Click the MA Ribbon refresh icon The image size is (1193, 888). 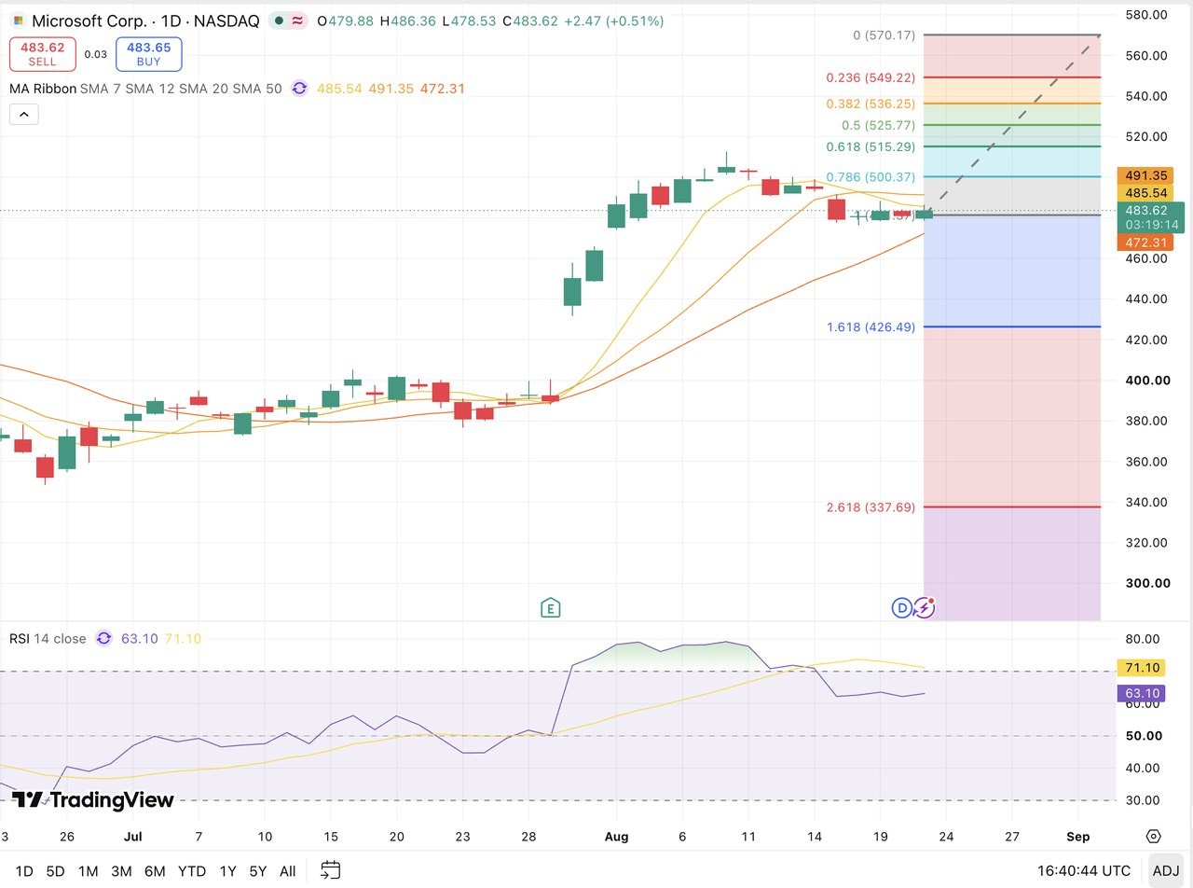299,89
